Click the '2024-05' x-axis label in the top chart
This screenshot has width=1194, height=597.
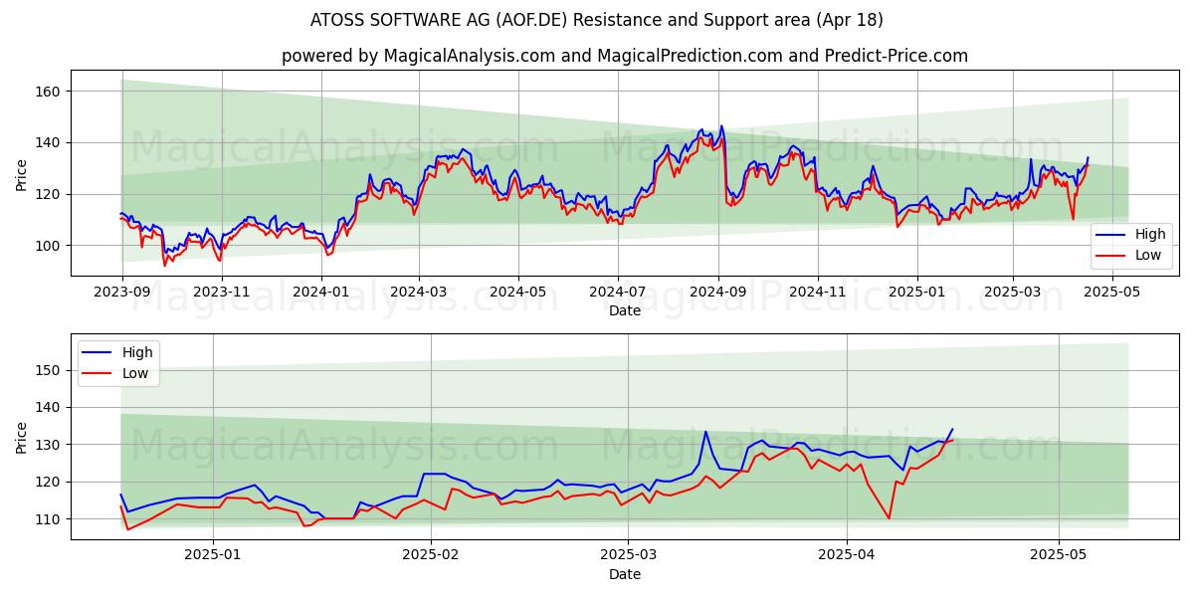(517, 293)
